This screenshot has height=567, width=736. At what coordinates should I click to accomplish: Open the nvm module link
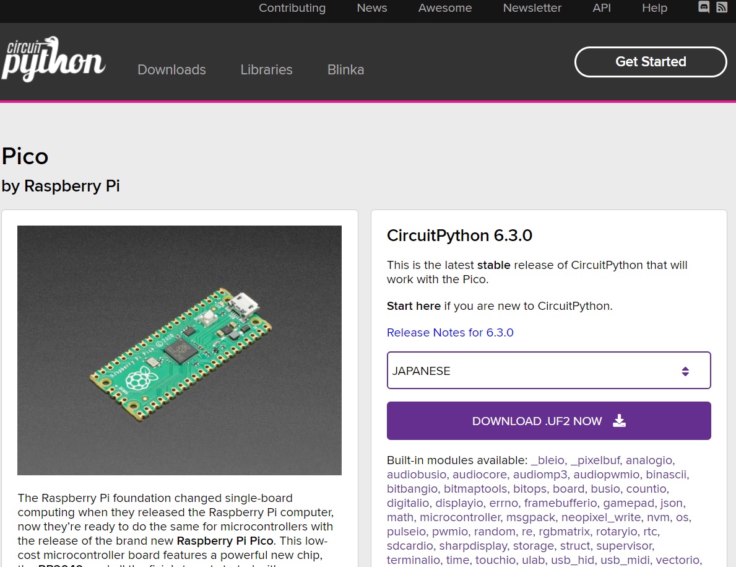pyautogui.click(x=658, y=517)
